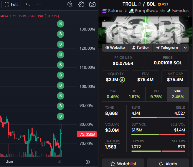Viewport: 193px width, 167px height.
Task: Open chart settings gear
Action: click(x=81, y=4)
